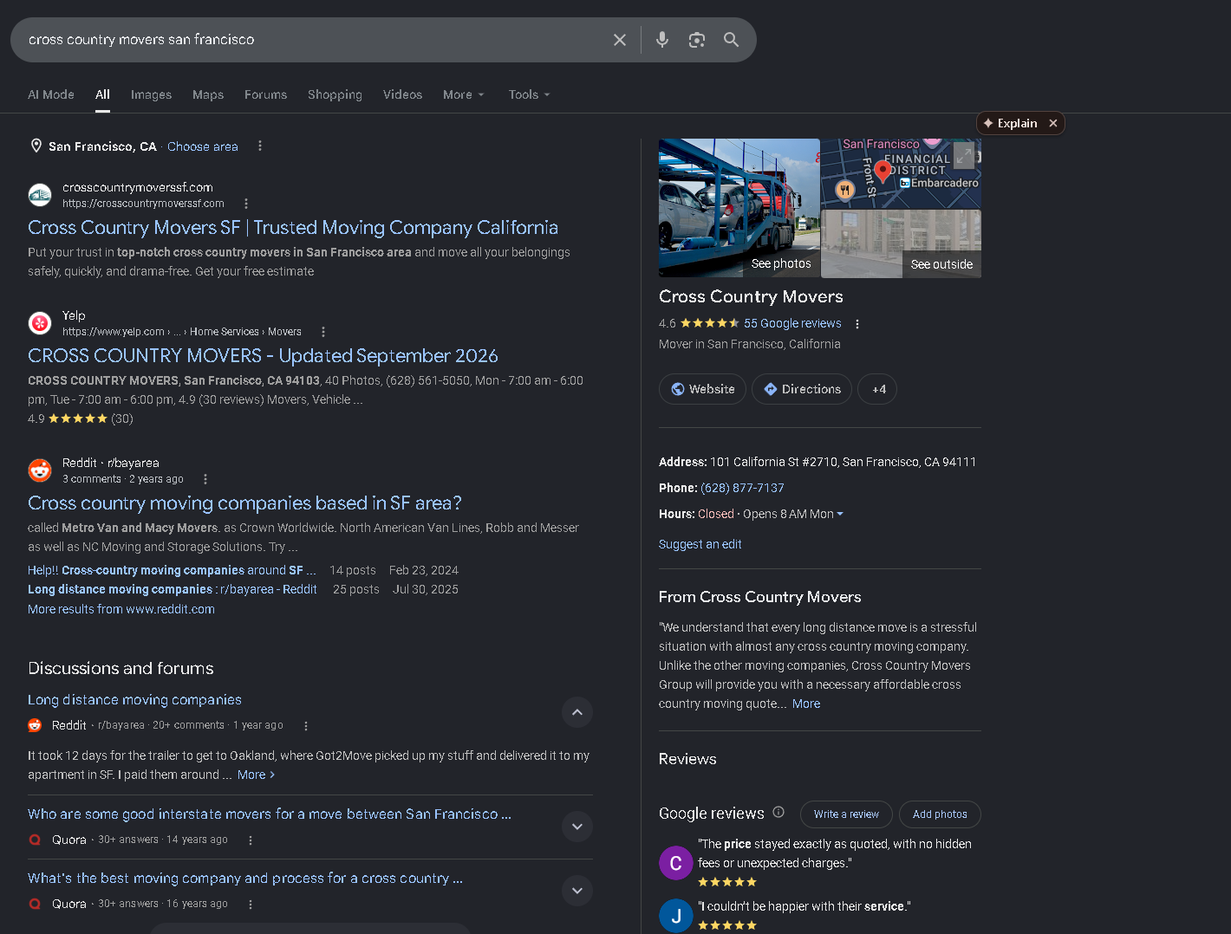Open the Tools dropdown

[x=529, y=94]
